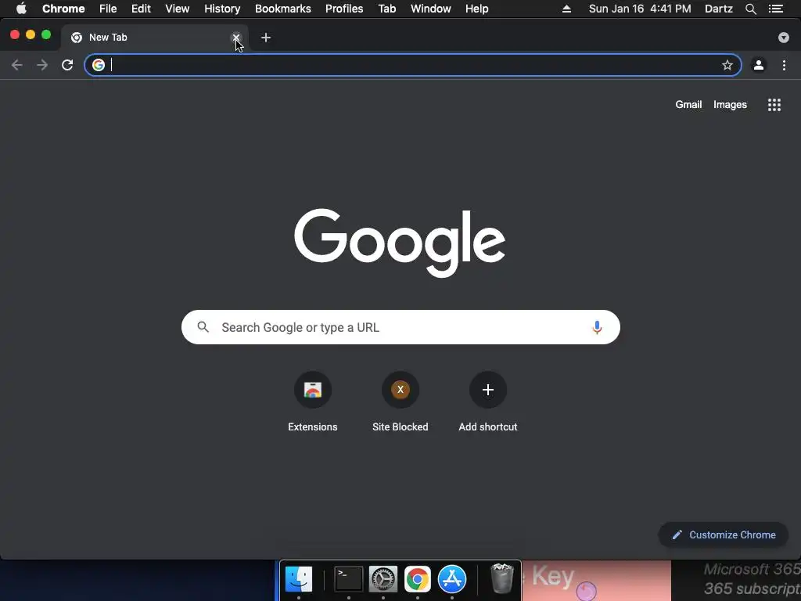The height and width of the screenshot is (601, 801).
Task: Go back to the previous page
Action: pos(17,65)
